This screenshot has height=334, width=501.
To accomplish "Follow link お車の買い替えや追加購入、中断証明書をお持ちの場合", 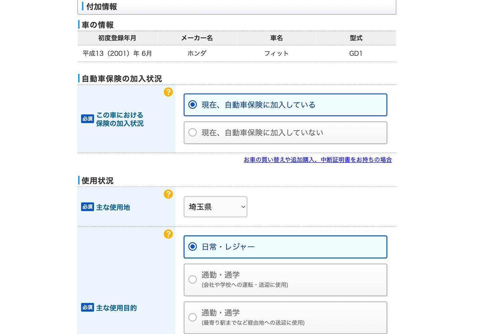I will click(x=318, y=160).
